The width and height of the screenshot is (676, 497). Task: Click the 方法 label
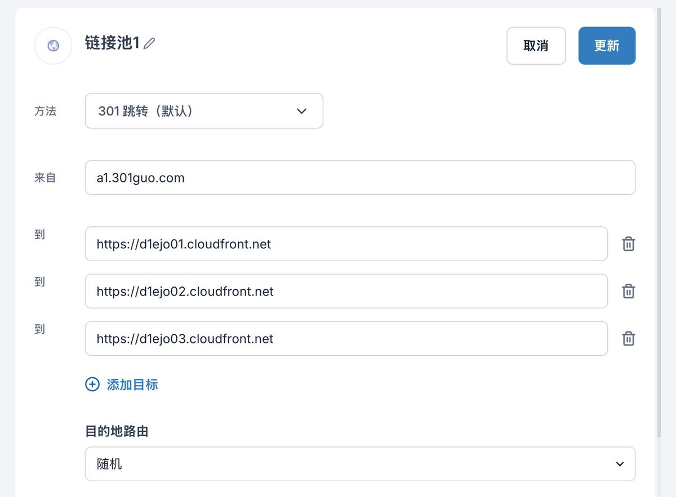(x=46, y=111)
